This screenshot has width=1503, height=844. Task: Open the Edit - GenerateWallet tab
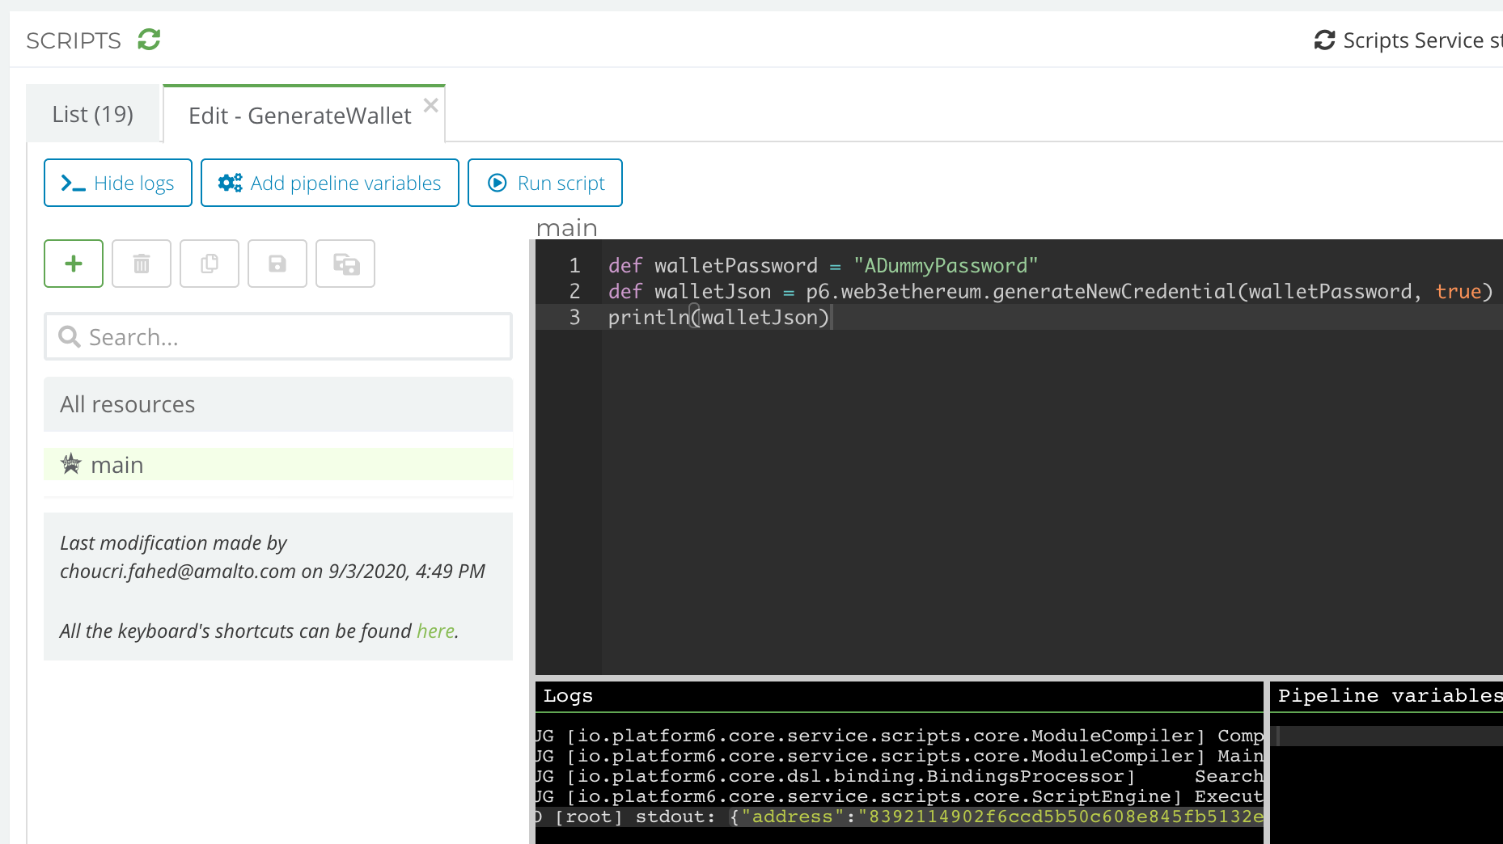click(298, 115)
